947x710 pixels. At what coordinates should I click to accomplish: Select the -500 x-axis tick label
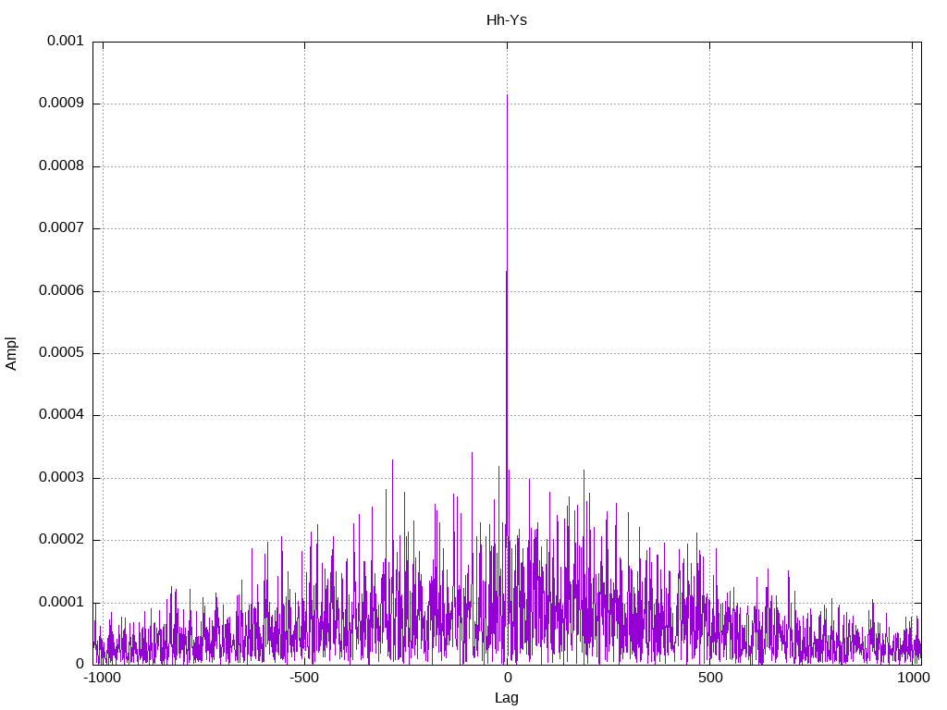point(304,678)
